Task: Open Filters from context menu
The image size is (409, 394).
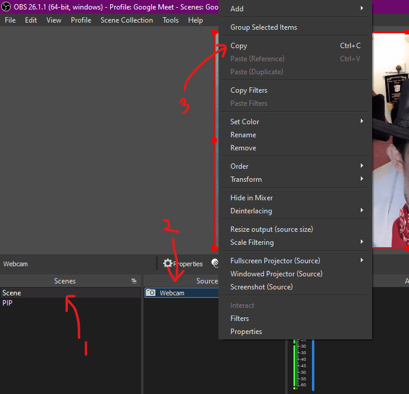Action: coord(295,319)
